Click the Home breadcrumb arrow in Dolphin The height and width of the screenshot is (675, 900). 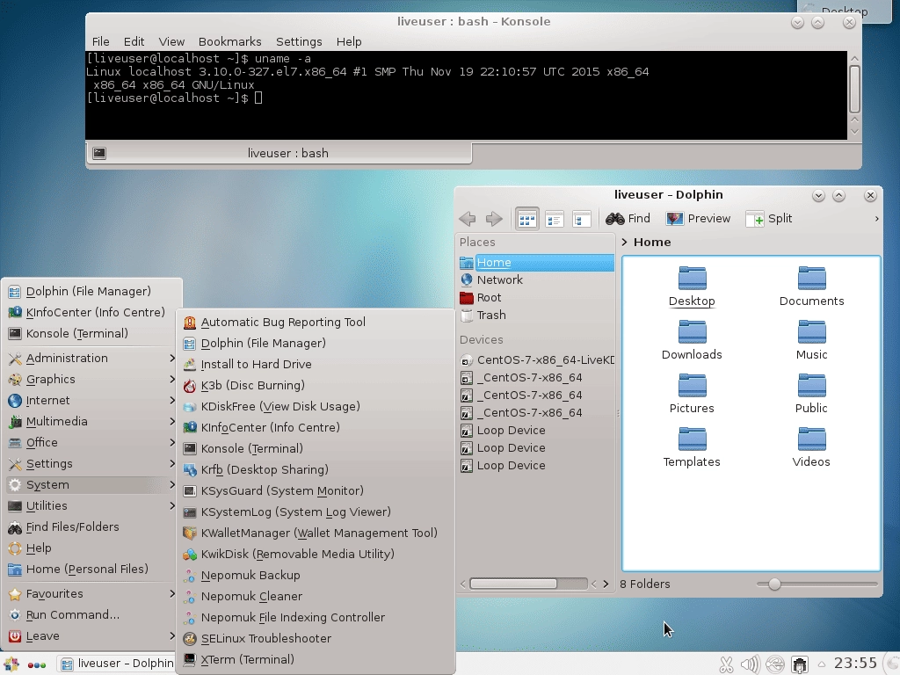(625, 243)
